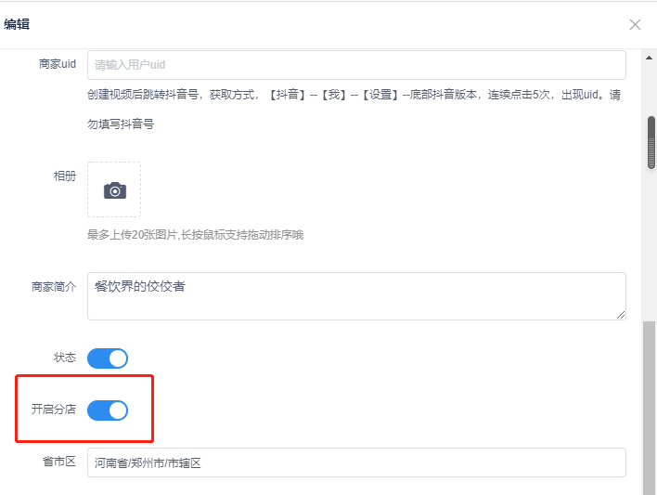The width and height of the screenshot is (657, 495).
Task: Click the 商家简介 textarea resize handle
Action: [620, 314]
